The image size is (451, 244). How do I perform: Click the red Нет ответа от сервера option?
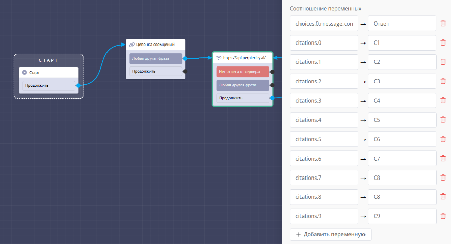[x=242, y=72]
